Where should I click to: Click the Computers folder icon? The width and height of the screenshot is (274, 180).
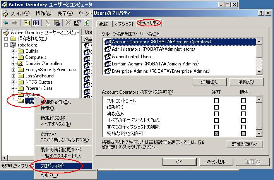(21, 57)
